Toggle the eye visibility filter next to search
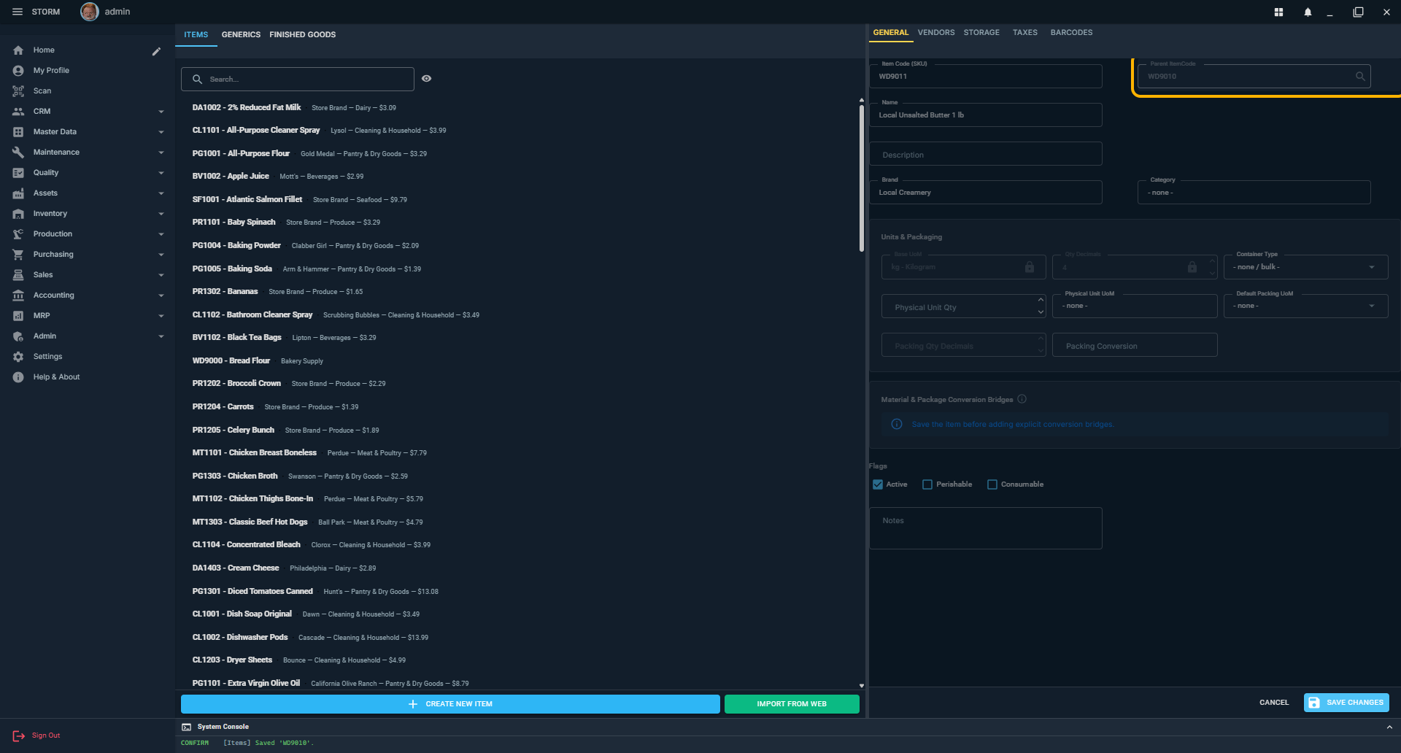This screenshot has width=1401, height=753. click(427, 79)
